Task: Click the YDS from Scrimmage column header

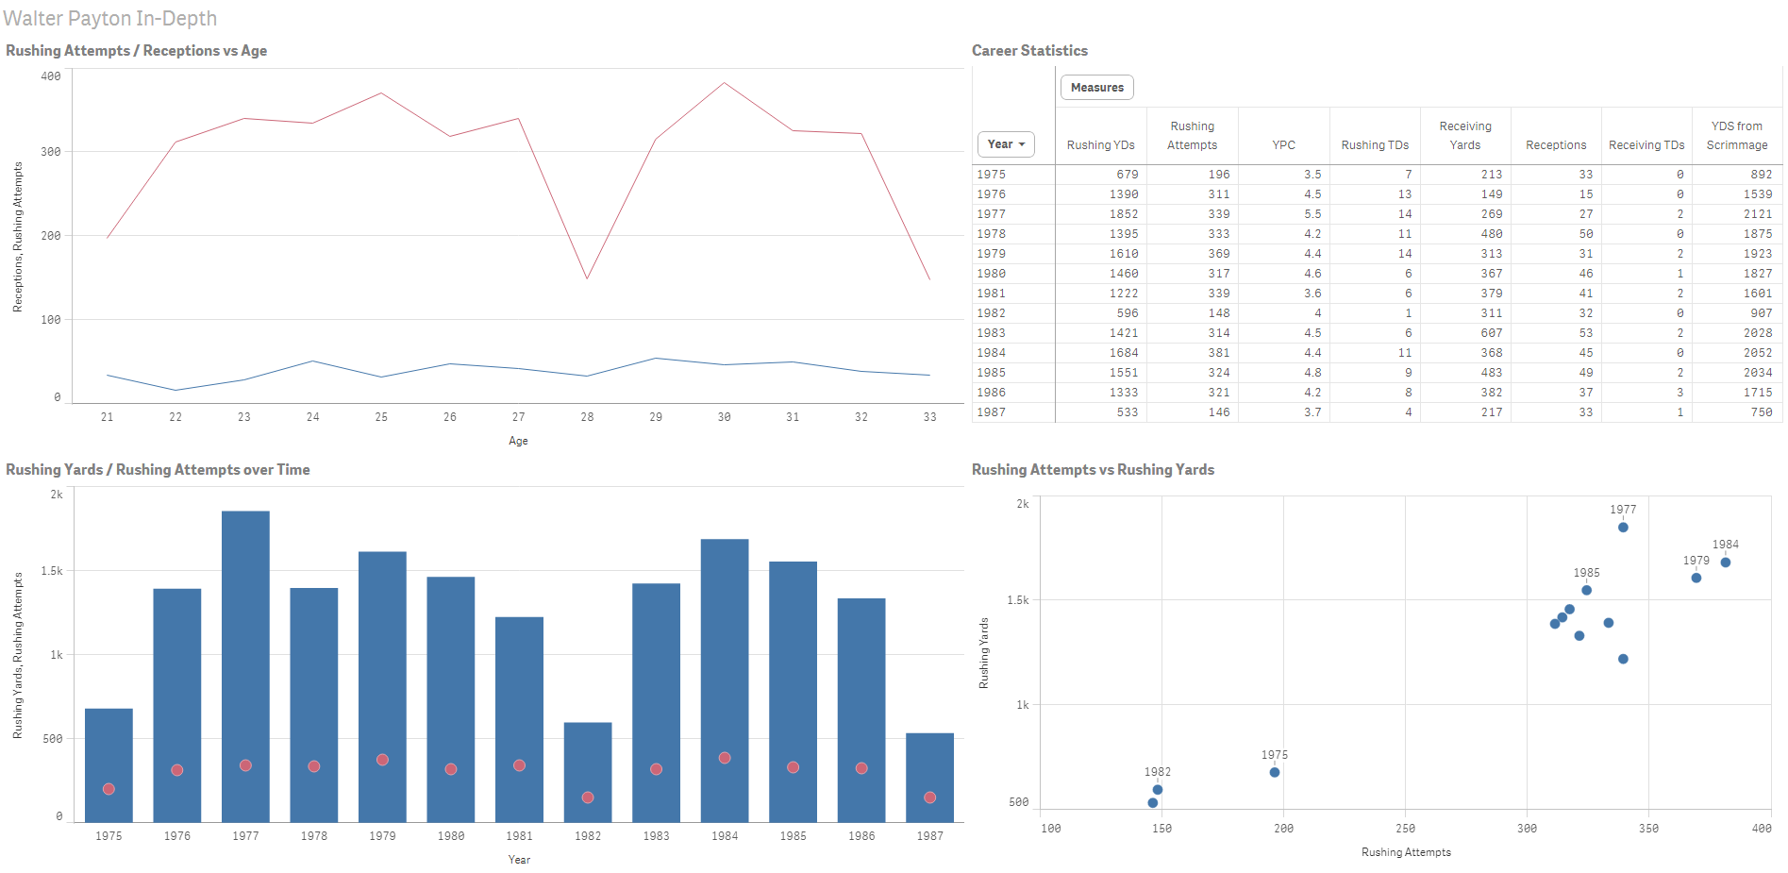Action: (1737, 136)
